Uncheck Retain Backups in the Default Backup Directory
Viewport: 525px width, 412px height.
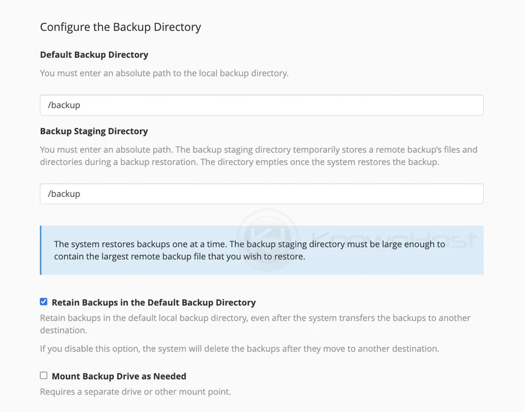click(x=43, y=302)
